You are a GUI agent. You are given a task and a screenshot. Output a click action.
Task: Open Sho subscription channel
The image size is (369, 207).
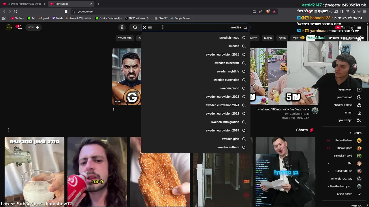pos(345,163)
